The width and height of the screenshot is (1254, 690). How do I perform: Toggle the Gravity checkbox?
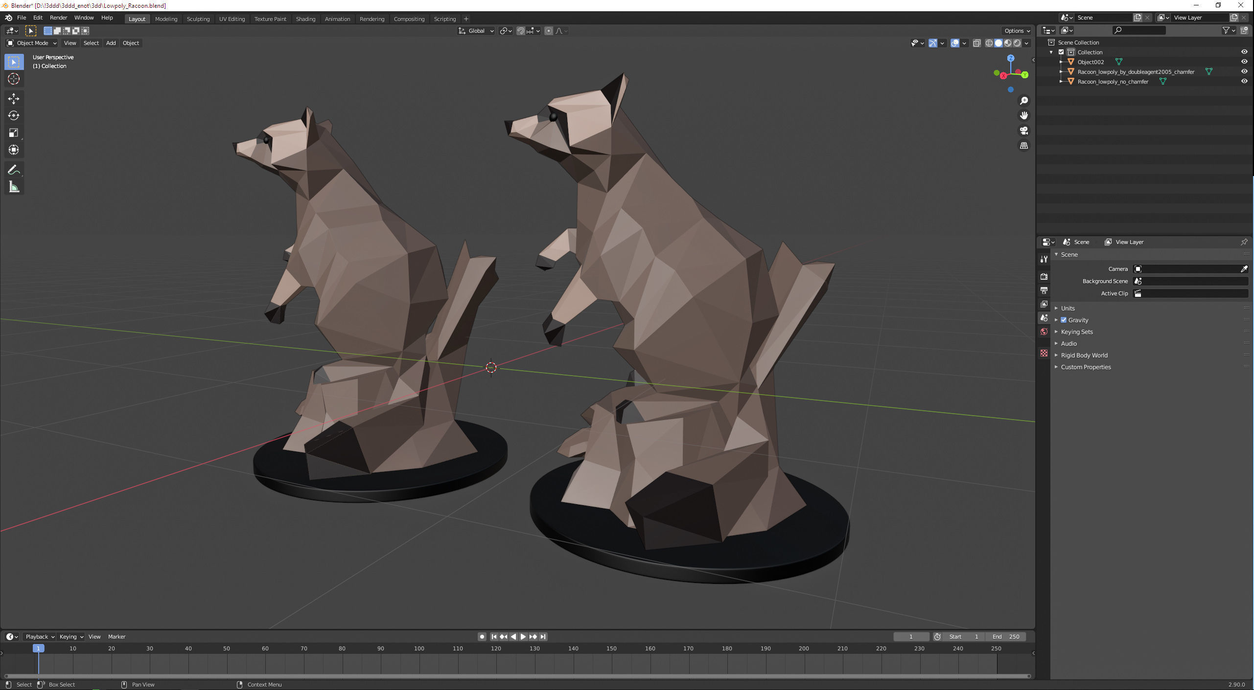coord(1064,320)
